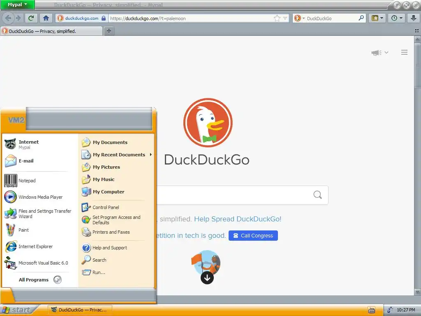Open the address bar history dropdown arrow
Screen dimensions: 421x316
tap(285, 18)
